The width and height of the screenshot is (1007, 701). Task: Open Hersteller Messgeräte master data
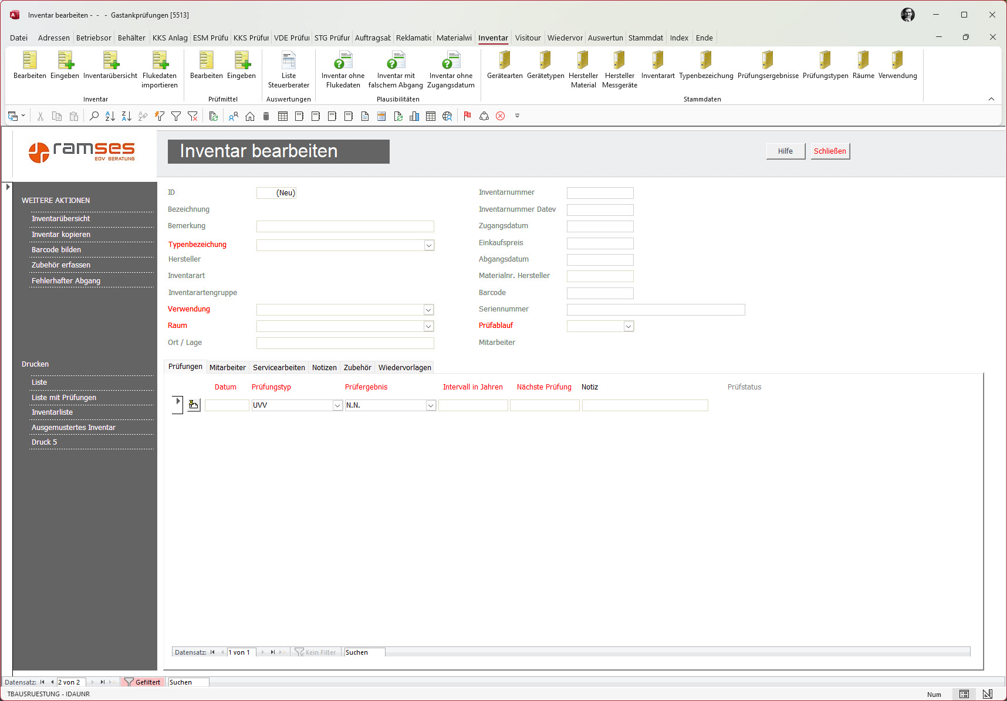coord(619,69)
